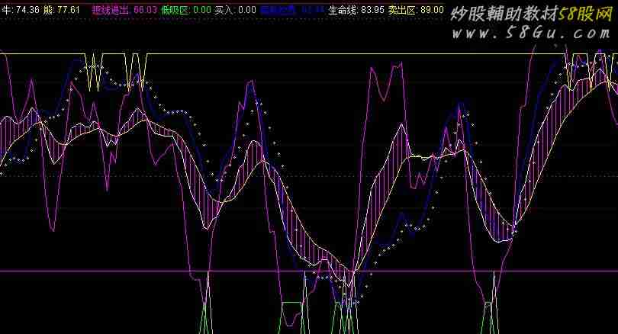618x334 pixels.
Task: Click the yellow 卖出区 label
Action: pyautogui.click(x=402, y=10)
